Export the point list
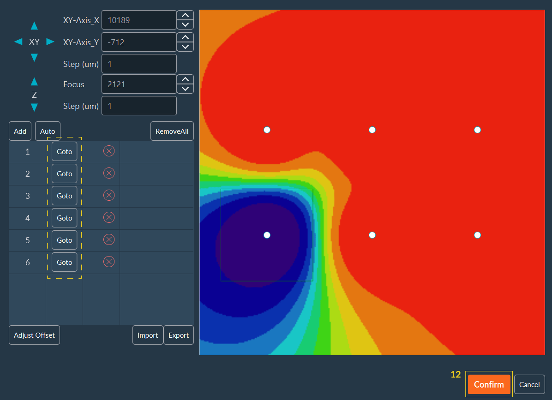552x400 pixels. click(178, 335)
